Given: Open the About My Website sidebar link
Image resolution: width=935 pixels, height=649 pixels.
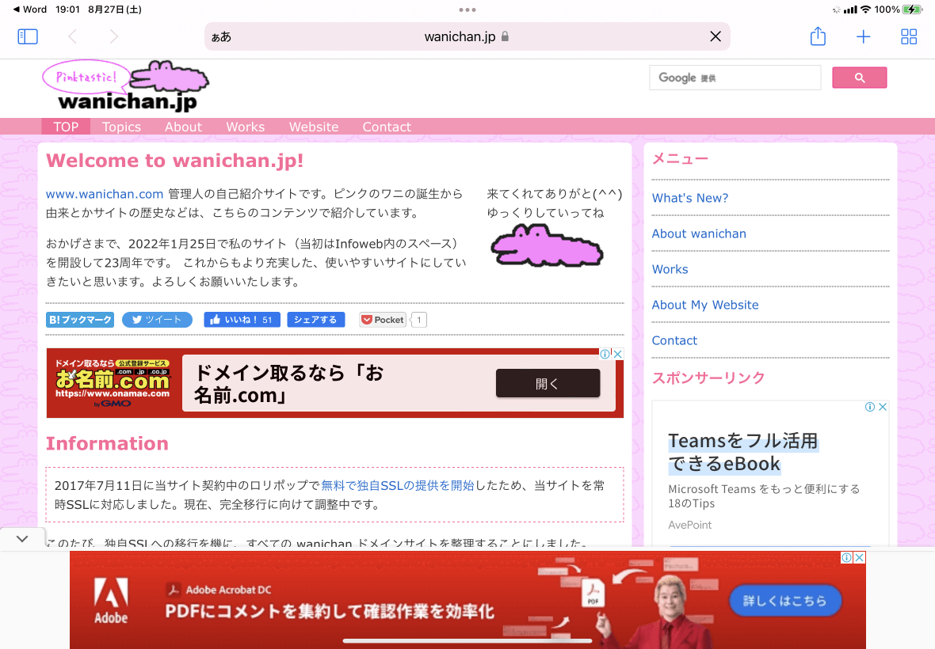Looking at the screenshot, I should pos(705,305).
